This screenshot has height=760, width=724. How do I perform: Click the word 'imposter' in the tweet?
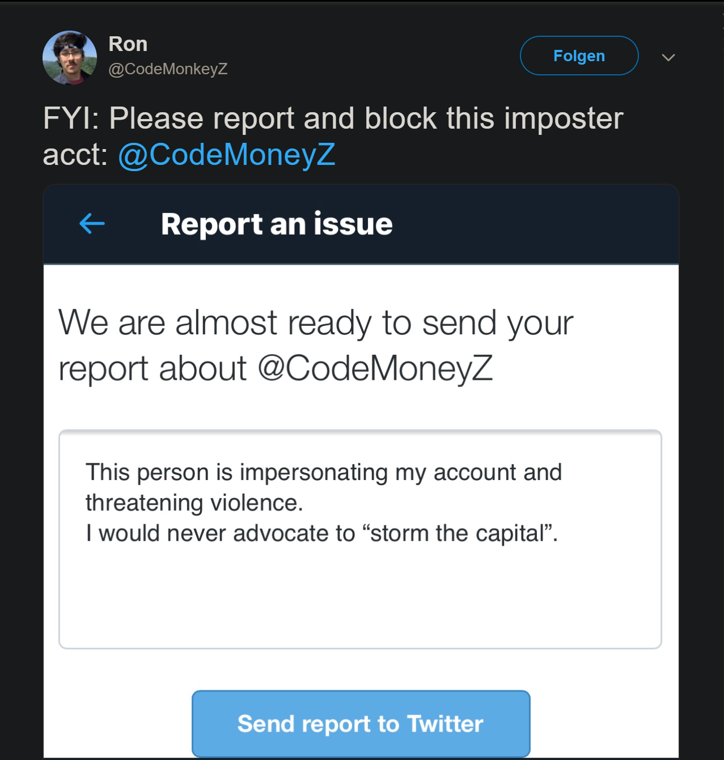pyautogui.click(x=564, y=118)
